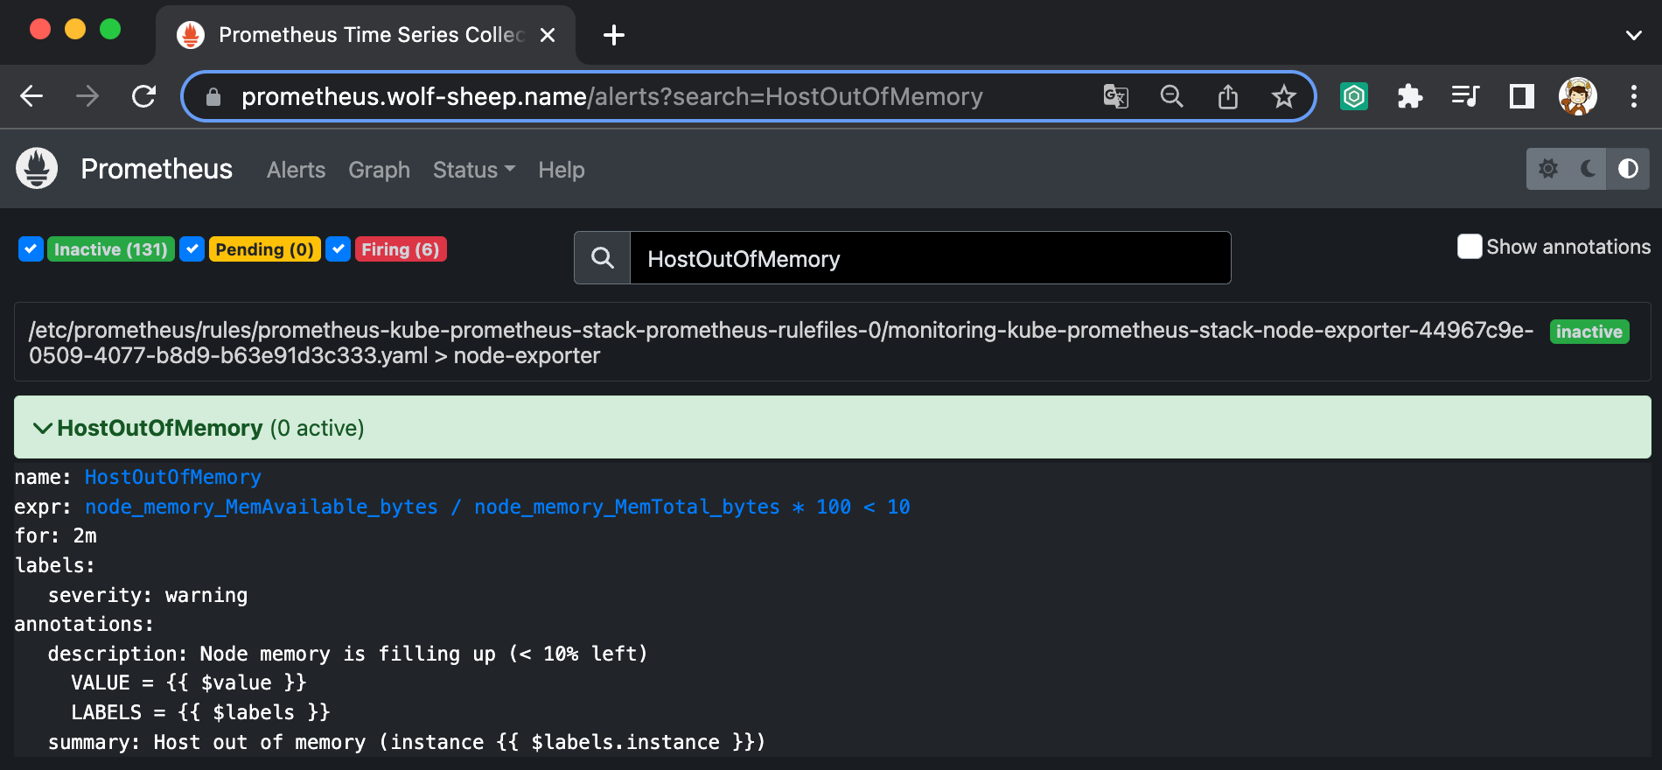
Task: Reload the Prometheus alerts page
Action: tap(143, 96)
